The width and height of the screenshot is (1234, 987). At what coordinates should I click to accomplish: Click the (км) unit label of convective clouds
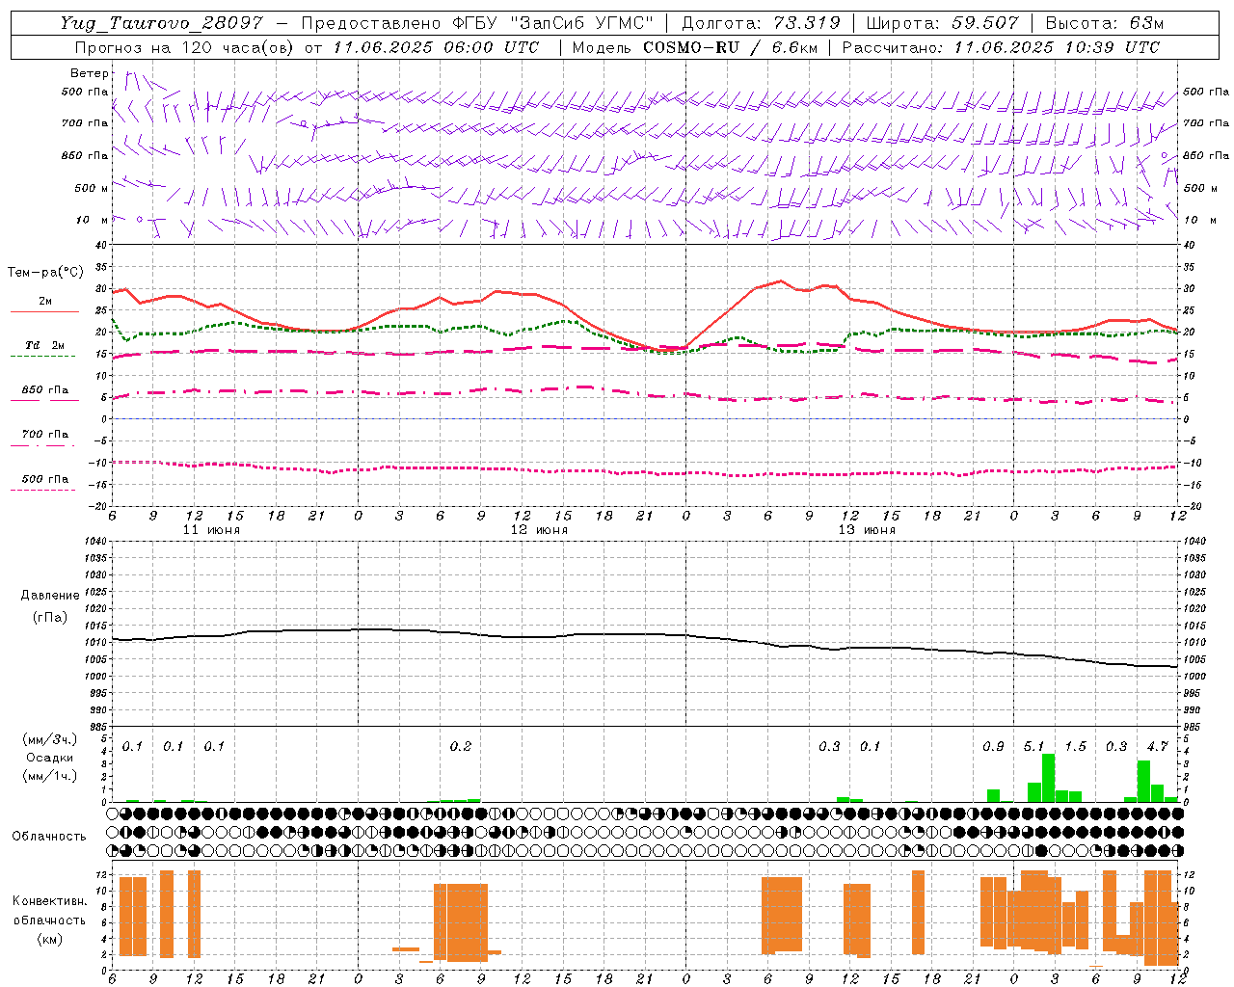click(49, 939)
